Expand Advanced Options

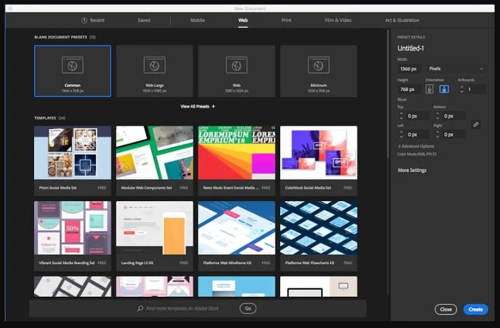coord(416,146)
